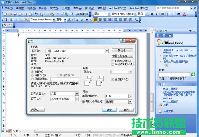Select the 全部 radio button

click(x=32, y=72)
